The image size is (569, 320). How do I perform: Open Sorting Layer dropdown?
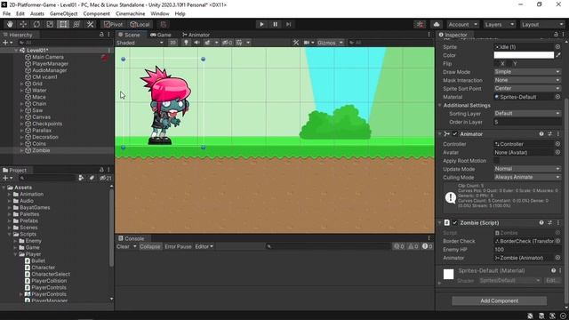coord(527,114)
